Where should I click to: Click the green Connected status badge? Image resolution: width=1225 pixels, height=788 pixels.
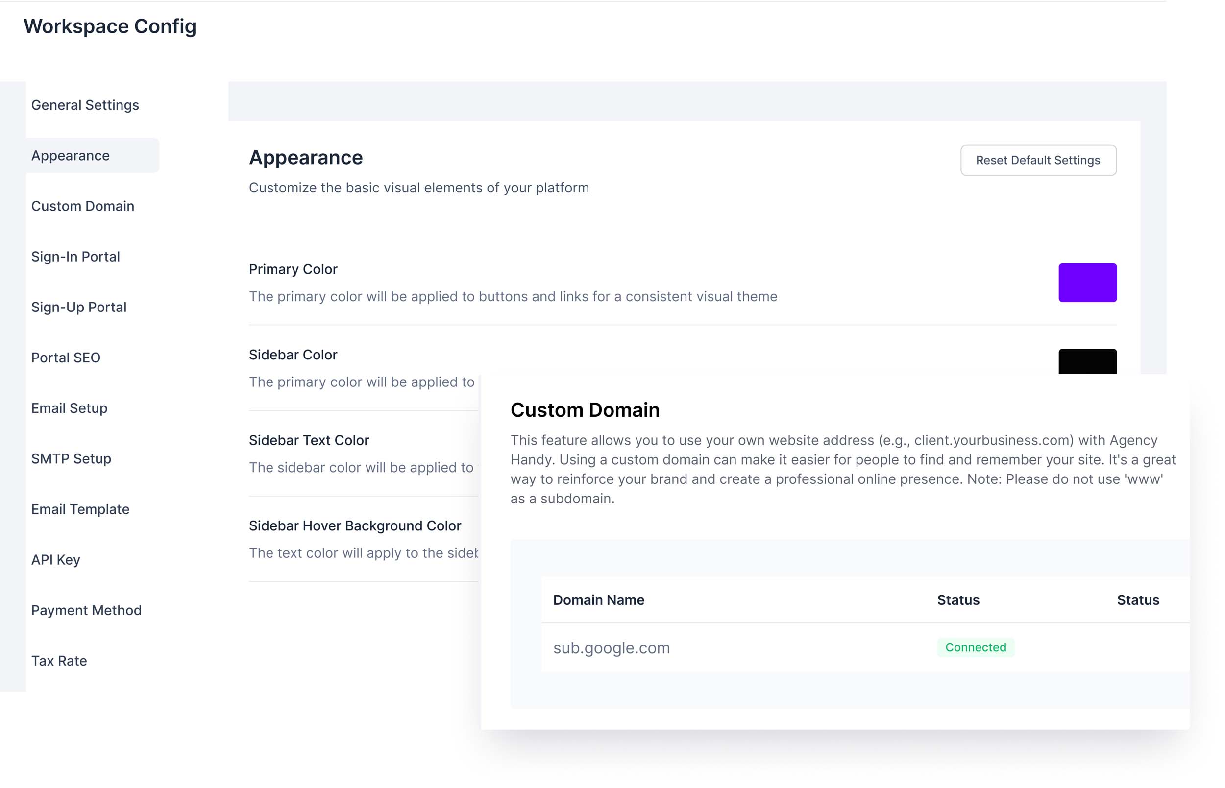975,647
